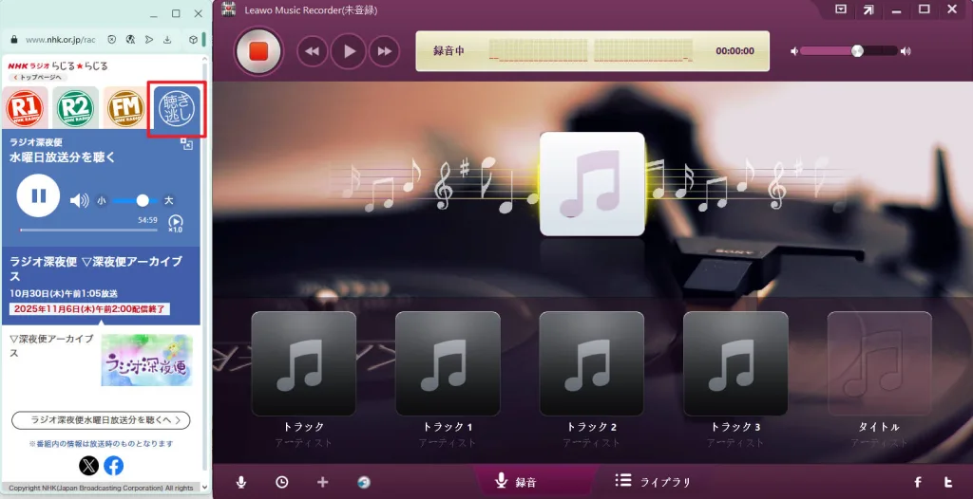Open the Leawo title bar dropdown menu
This screenshot has width=973, height=499.
pos(841,9)
